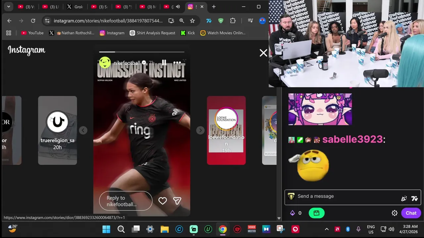The width and height of the screenshot is (424, 238).
Task: Like the nikefootball story with the heart icon
Action: click(x=162, y=201)
